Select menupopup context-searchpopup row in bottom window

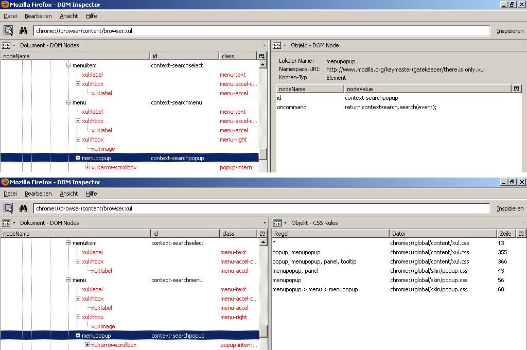[x=130, y=336]
